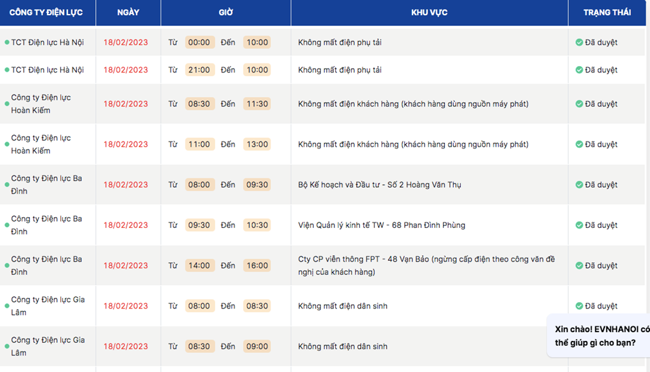The width and height of the screenshot is (650, 372).
Task: Click the TRẠNG THÁI column header
Action: (x=607, y=13)
